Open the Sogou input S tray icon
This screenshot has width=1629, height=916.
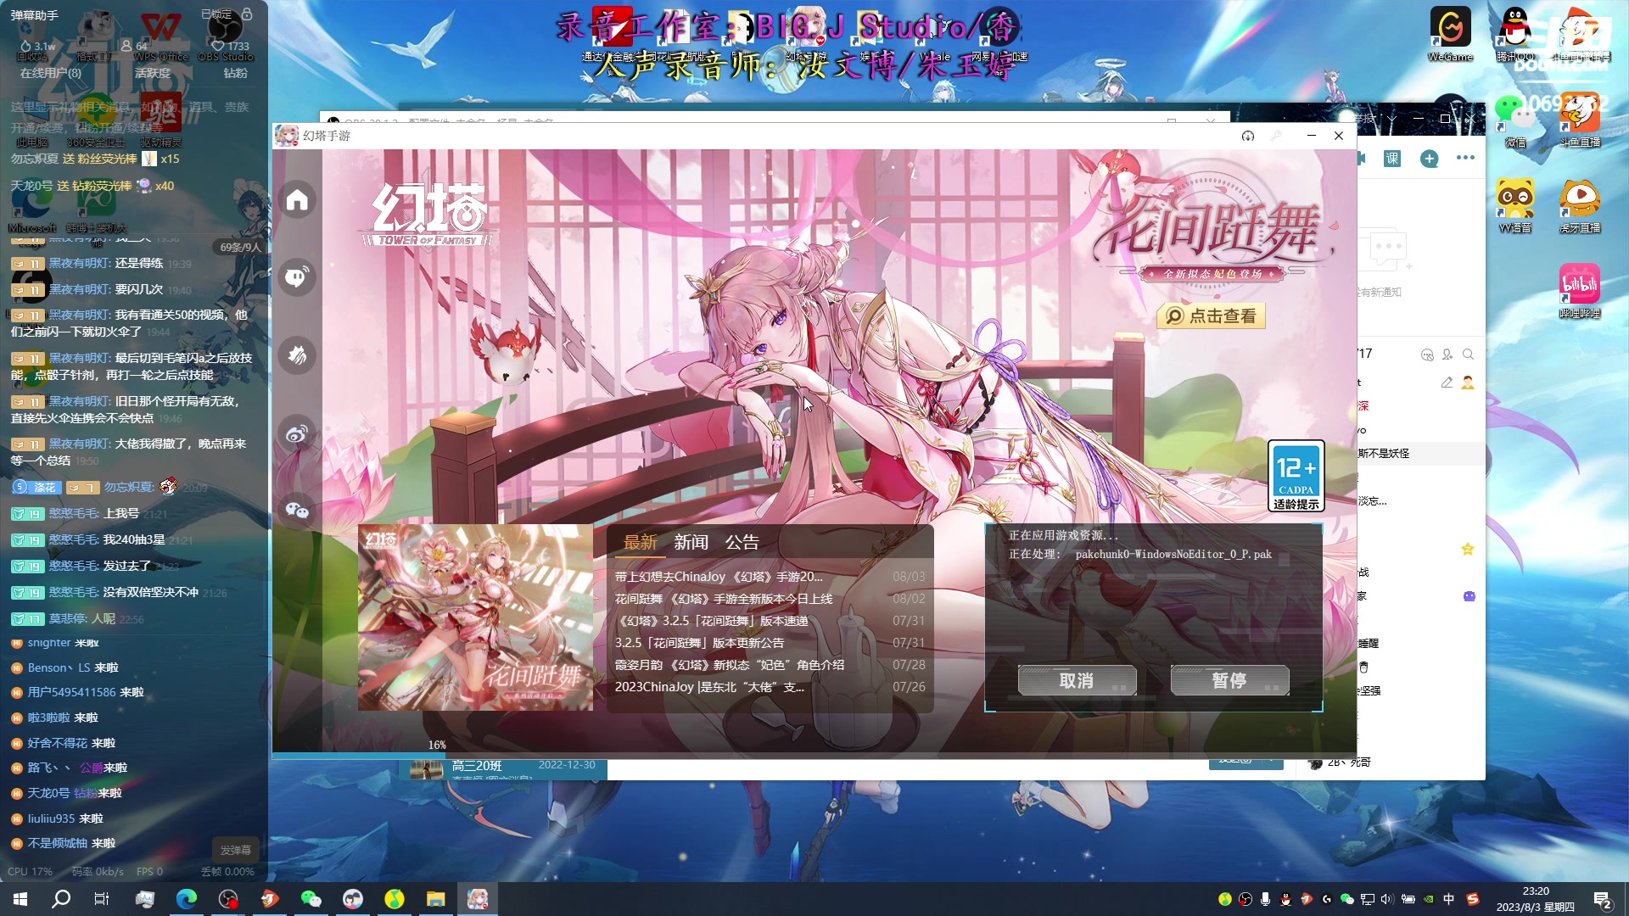point(1473,899)
